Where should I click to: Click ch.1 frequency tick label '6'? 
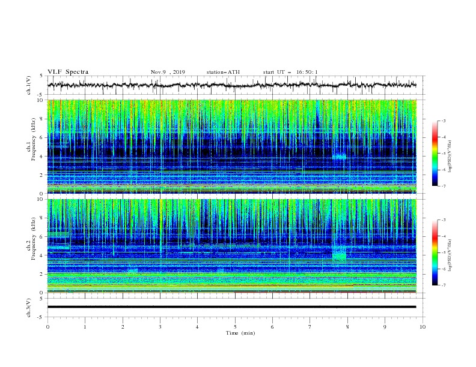41,137
